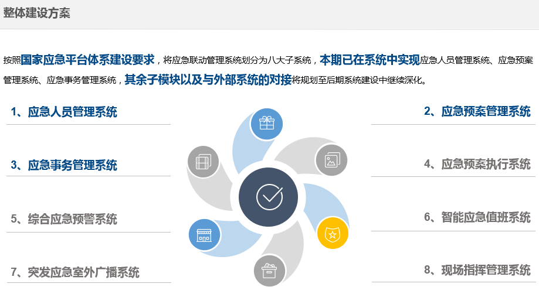Select the gray film strip icon
The width and height of the screenshot is (539, 287).
tap(203, 162)
